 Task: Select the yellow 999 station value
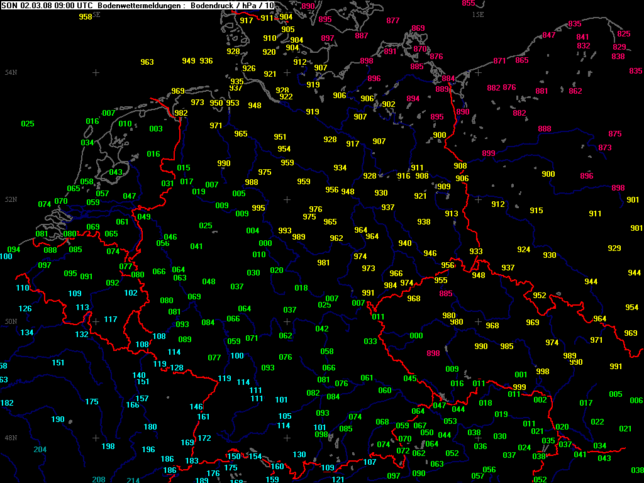[x=519, y=387]
